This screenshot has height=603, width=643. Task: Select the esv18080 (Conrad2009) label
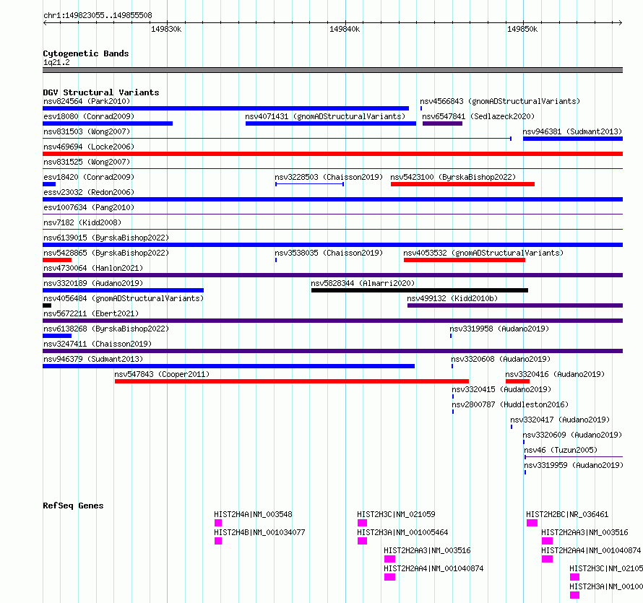click(x=89, y=116)
